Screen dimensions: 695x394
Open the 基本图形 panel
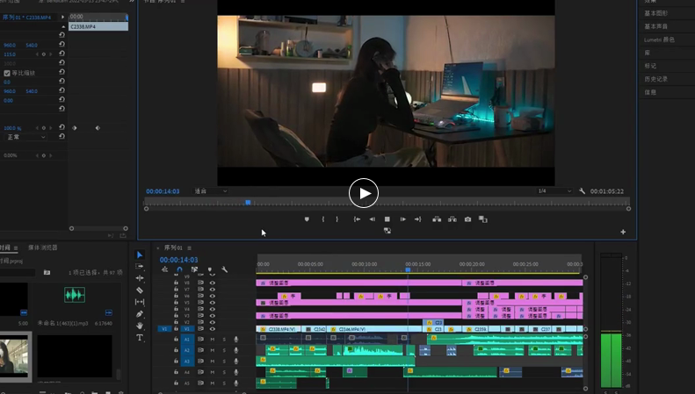(x=656, y=13)
